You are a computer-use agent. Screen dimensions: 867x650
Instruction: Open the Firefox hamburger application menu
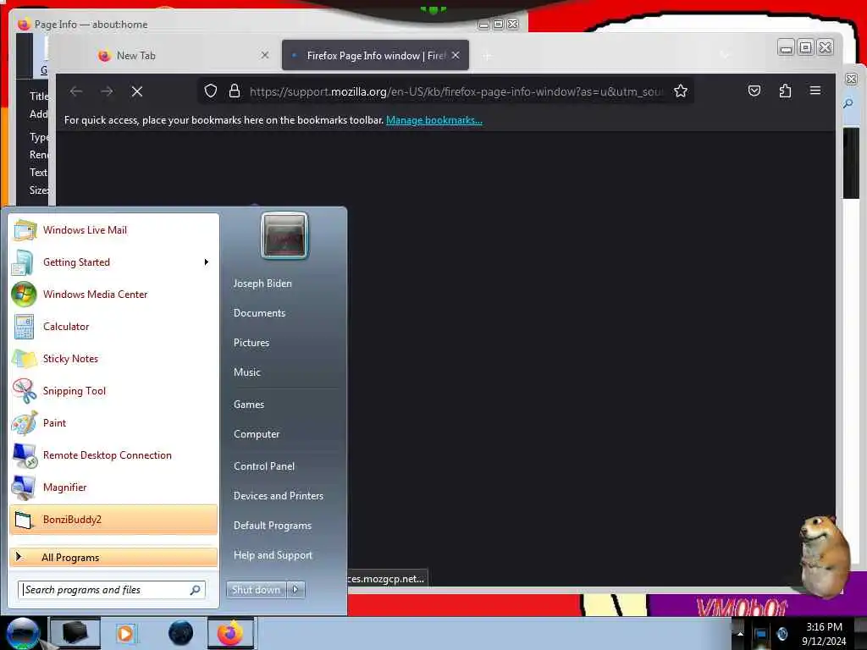pyautogui.click(x=815, y=90)
